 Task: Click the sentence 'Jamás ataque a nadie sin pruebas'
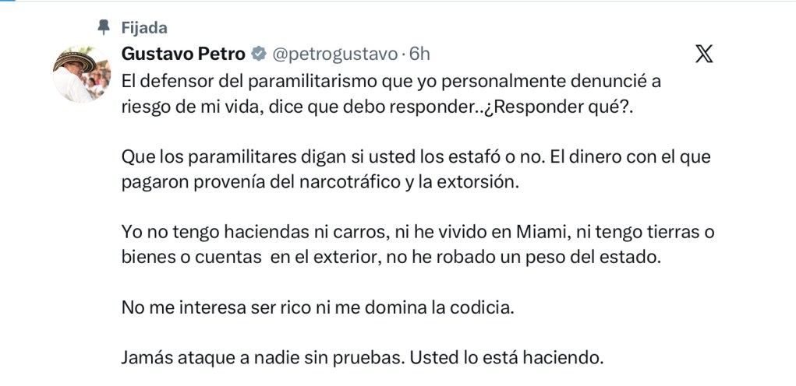tap(263, 359)
